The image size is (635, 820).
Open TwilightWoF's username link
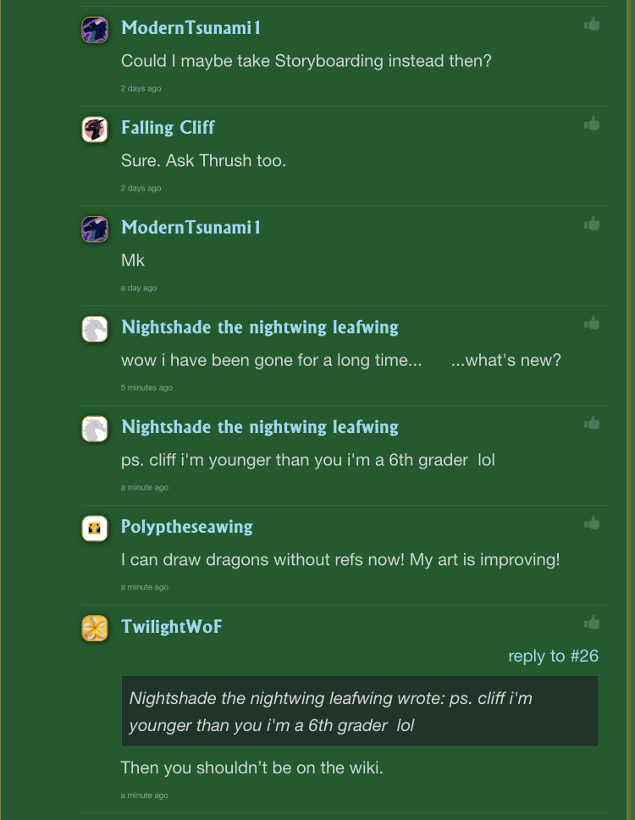(x=171, y=627)
